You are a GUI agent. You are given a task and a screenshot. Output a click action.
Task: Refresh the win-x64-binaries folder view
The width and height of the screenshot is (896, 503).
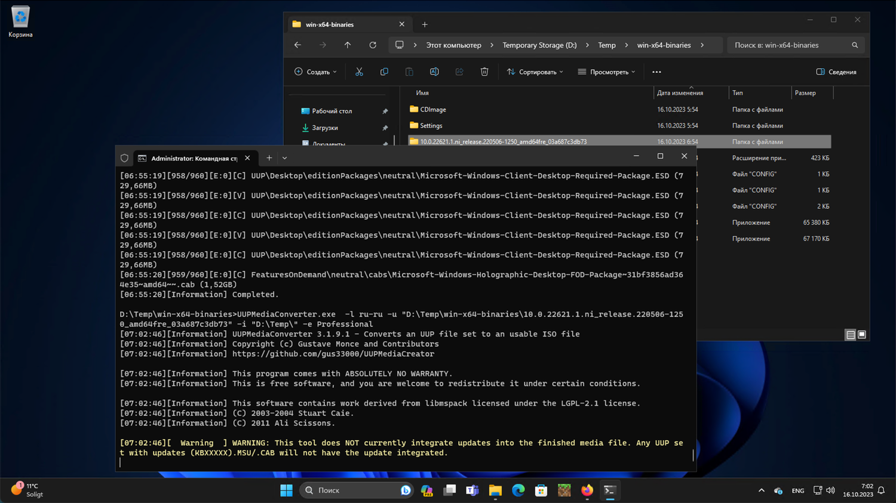pyautogui.click(x=373, y=45)
